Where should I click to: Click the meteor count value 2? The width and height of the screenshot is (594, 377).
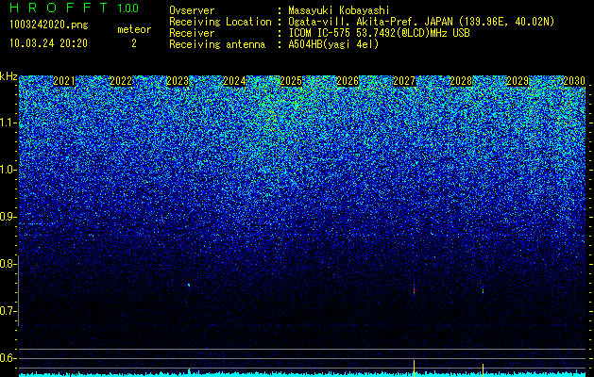[x=134, y=43]
